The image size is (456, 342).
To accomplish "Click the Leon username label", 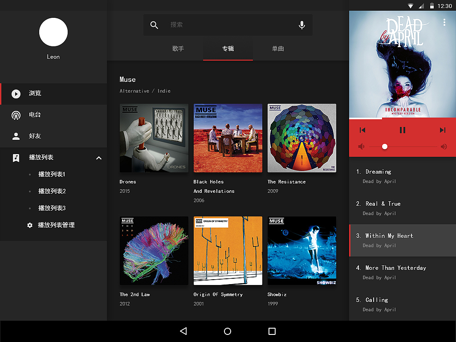I will pos(53,57).
